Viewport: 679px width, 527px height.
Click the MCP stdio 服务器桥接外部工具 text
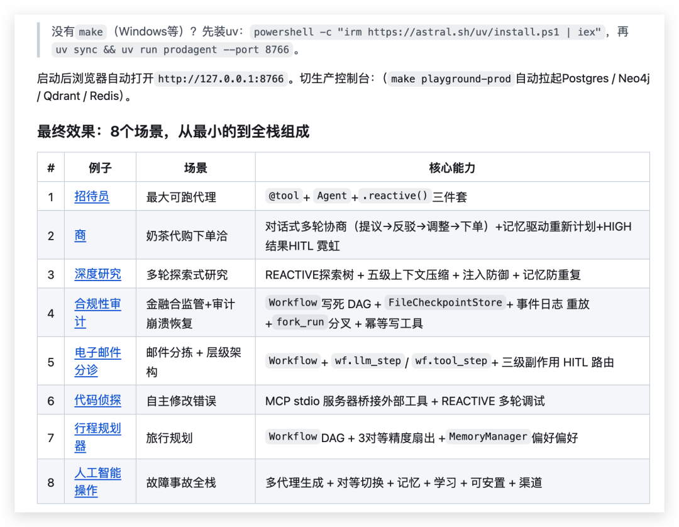346,401
